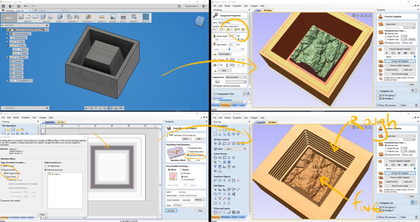Select the Joint icon above Assemble
Viewport: 420px width, 222px height.
tap(77, 17)
